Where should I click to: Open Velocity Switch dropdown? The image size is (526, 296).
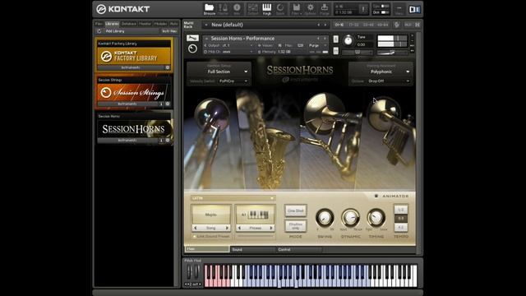[x=233, y=81]
